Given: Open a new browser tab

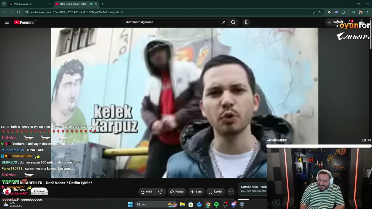Looking at the screenshot, I should point(103,4).
